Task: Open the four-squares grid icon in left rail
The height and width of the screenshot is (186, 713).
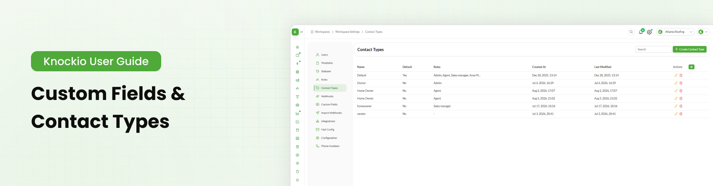Action: pos(297,138)
